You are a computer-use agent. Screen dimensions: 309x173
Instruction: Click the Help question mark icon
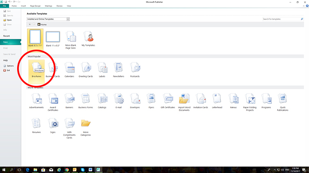coord(307,6)
